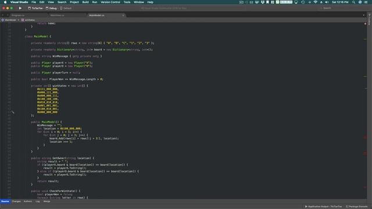Open Application Output - TicTacToe pad

tap(324, 207)
